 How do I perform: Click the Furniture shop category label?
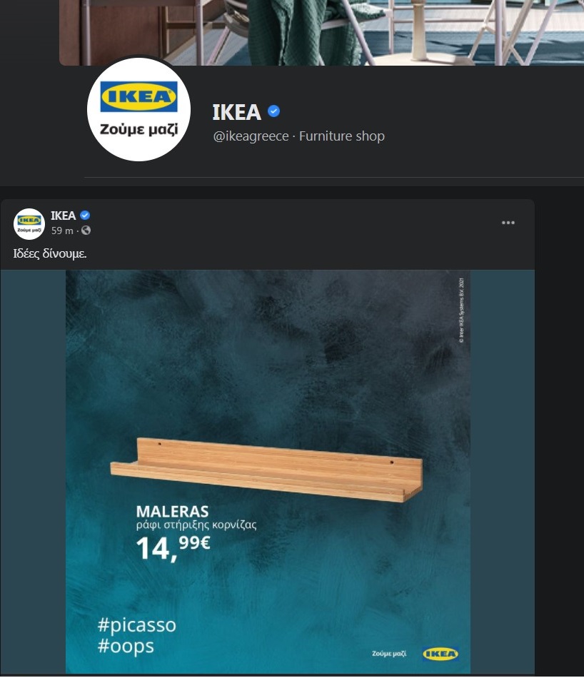pos(342,136)
